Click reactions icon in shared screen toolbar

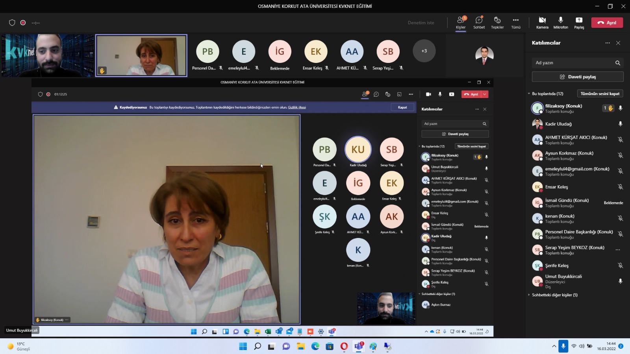[388, 94]
